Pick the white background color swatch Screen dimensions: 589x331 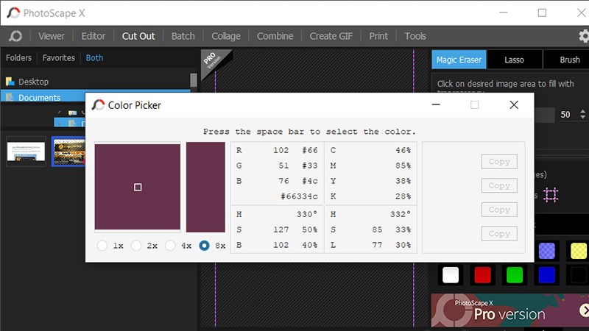click(x=451, y=275)
